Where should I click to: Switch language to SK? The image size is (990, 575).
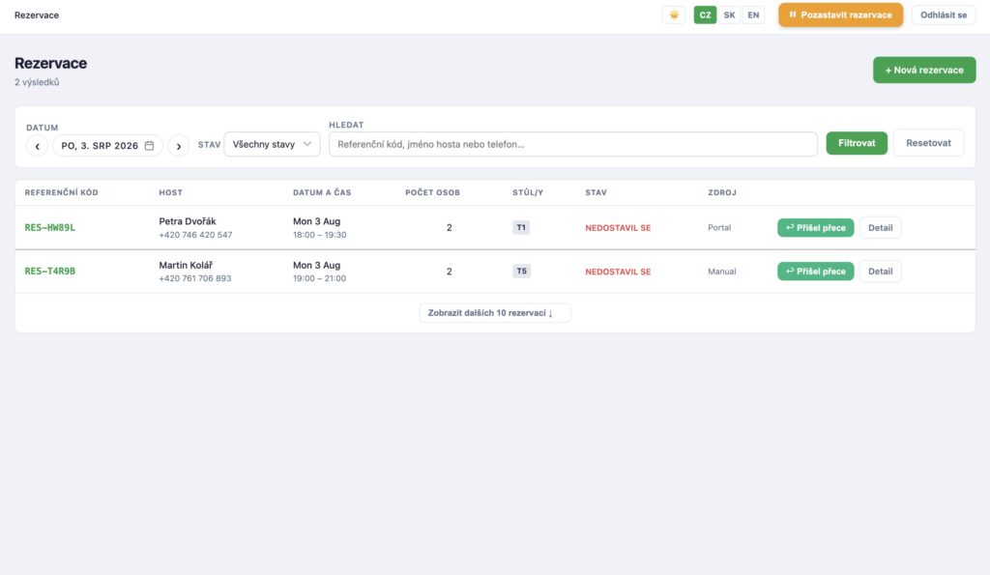[729, 14]
